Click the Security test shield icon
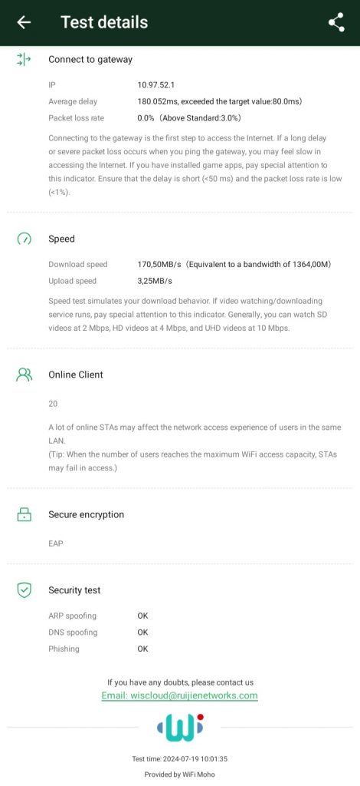Viewport: 360px width, 786px height. (x=24, y=590)
